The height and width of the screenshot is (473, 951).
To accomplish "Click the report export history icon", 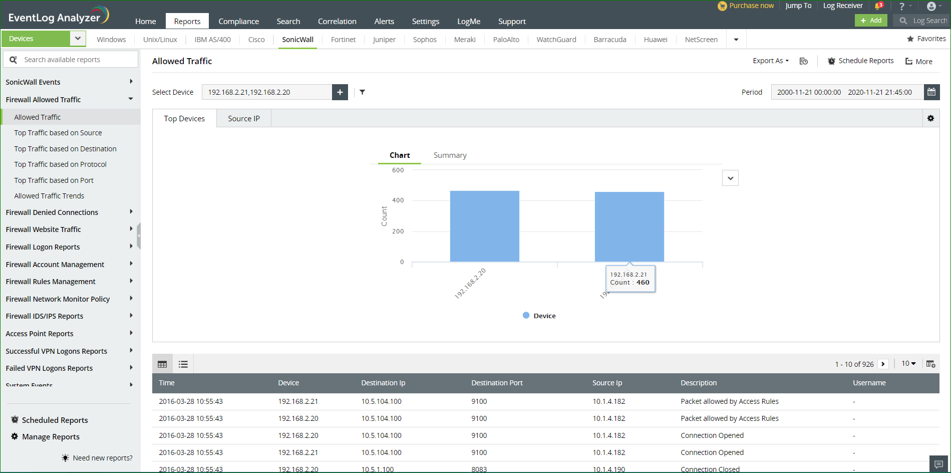I will (804, 61).
